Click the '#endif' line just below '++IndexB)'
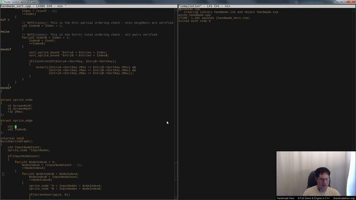 [6, 49]
